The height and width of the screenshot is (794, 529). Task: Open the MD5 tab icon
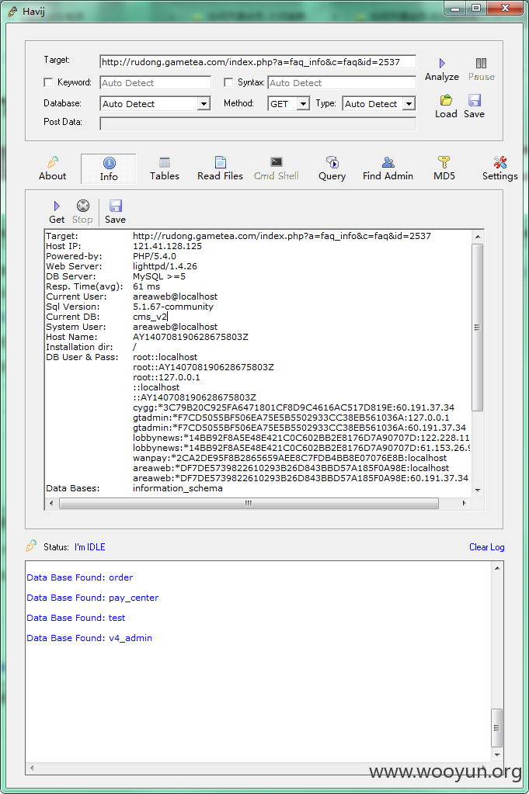coord(444,162)
